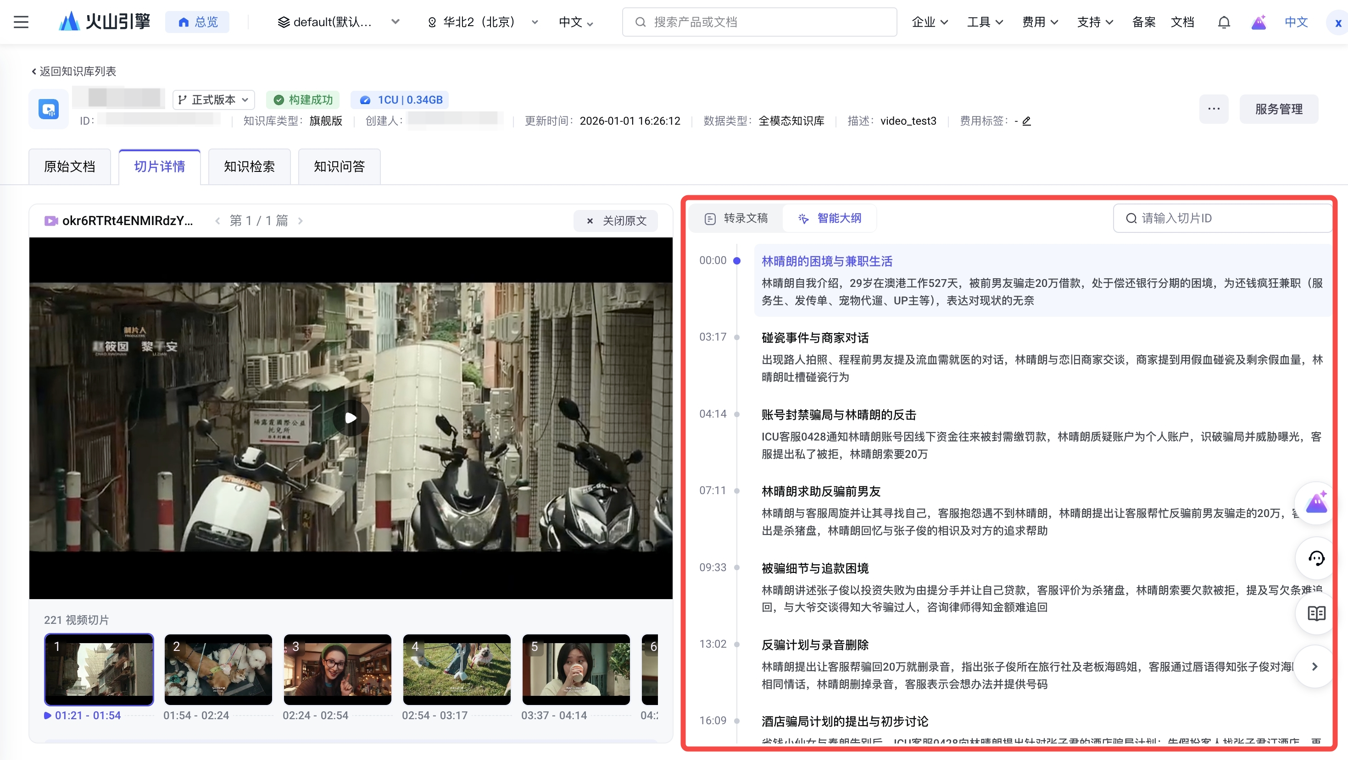Image resolution: width=1348 pixels, height=760 pixels.
Task: Switch to 智能大纲 view
Action: click(830, 219)
